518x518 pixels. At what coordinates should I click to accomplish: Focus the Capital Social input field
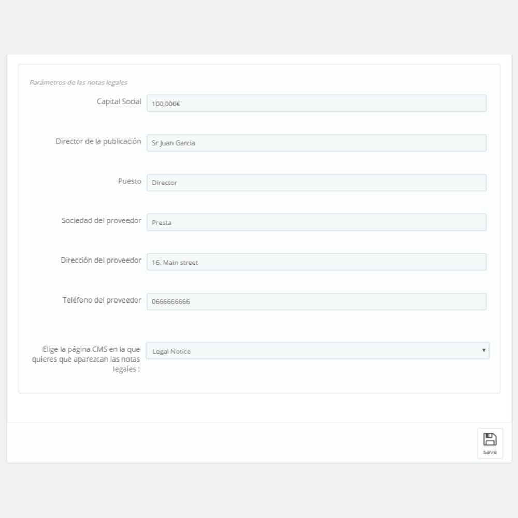tap(316, 104)
